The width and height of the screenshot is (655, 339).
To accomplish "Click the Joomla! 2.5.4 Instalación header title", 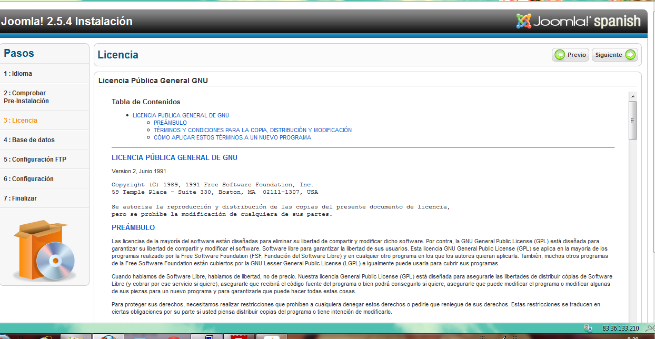I will coord(66,22).
